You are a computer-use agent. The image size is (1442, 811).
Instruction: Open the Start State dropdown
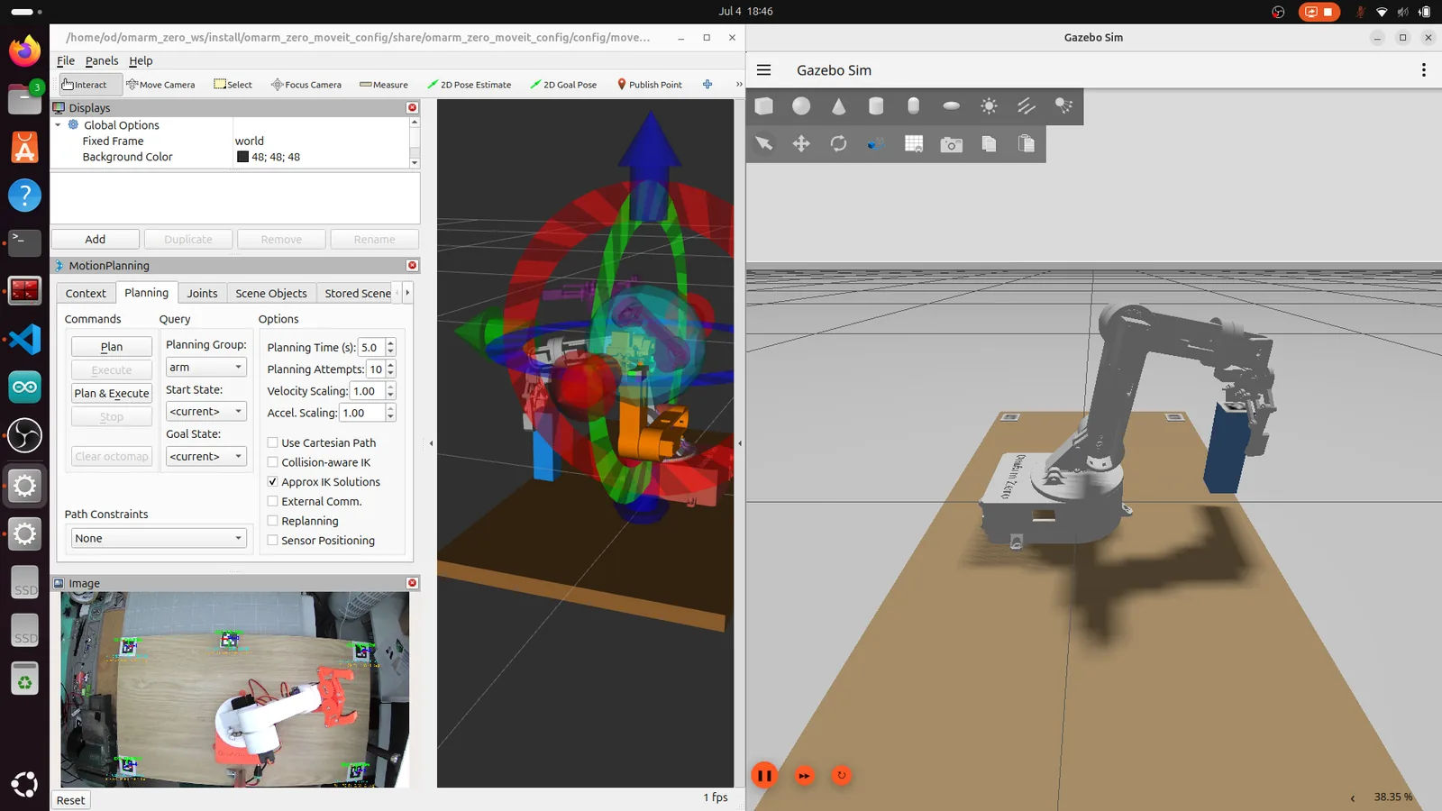pos(205,411)
